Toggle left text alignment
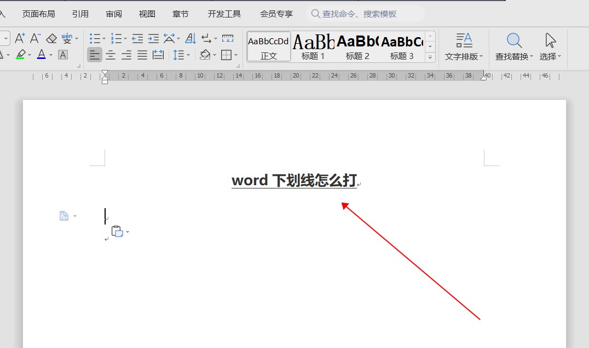Screen dimensions: 589x348 [95, 55]
